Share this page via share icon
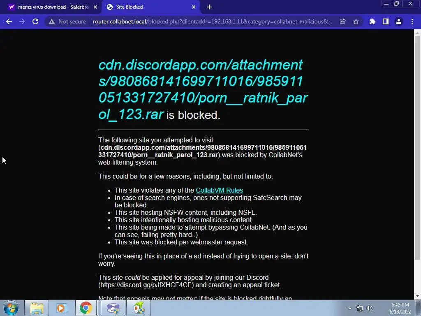The image size is (421, 316). (x=342, y=21)
